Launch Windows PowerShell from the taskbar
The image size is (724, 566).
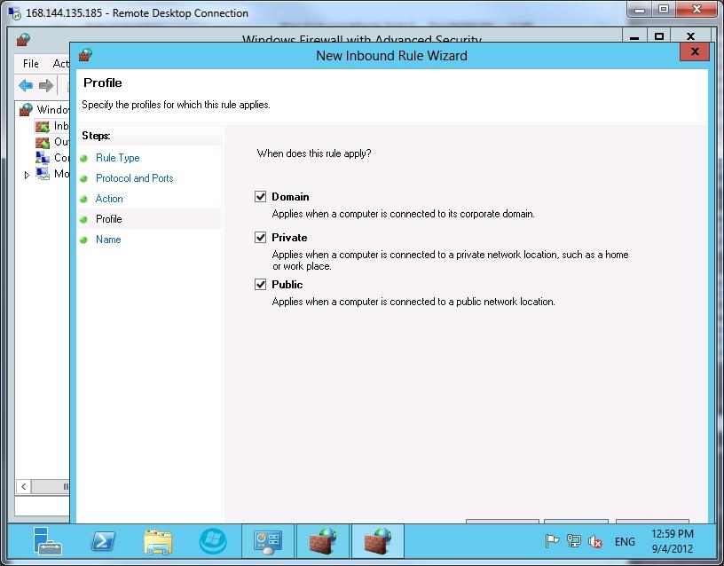pos(104,541)
